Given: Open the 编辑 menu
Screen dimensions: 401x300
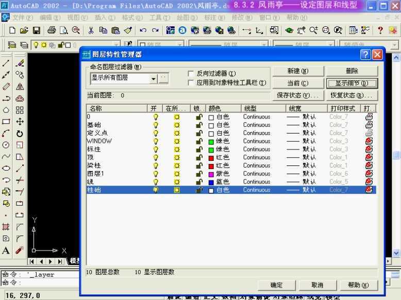Looking at the screenshot, I should (50, 18).
